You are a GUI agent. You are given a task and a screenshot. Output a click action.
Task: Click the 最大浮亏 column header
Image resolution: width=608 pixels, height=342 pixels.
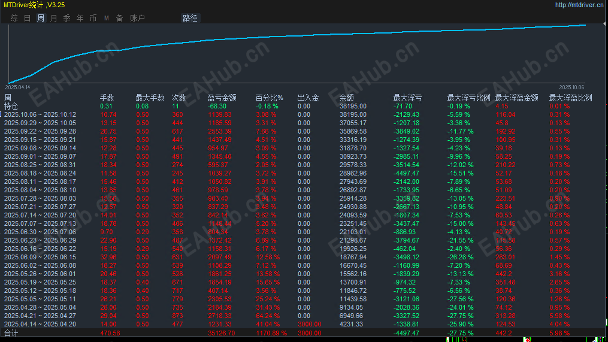pyautogui.click(x=407, y=98)
